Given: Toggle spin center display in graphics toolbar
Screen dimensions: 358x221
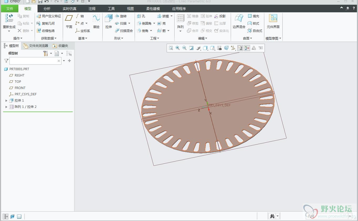Looking at the screenshot, I should (247, 48).
